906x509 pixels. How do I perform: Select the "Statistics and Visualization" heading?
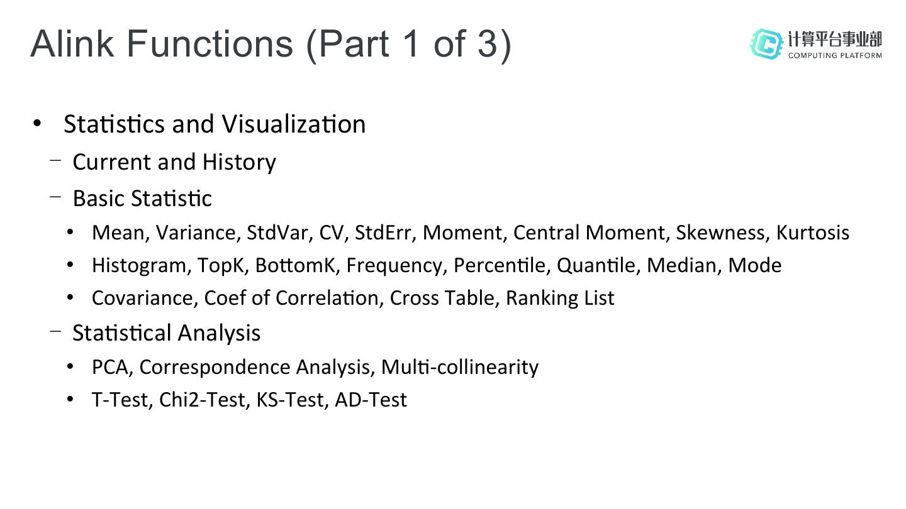coord(215,124)
